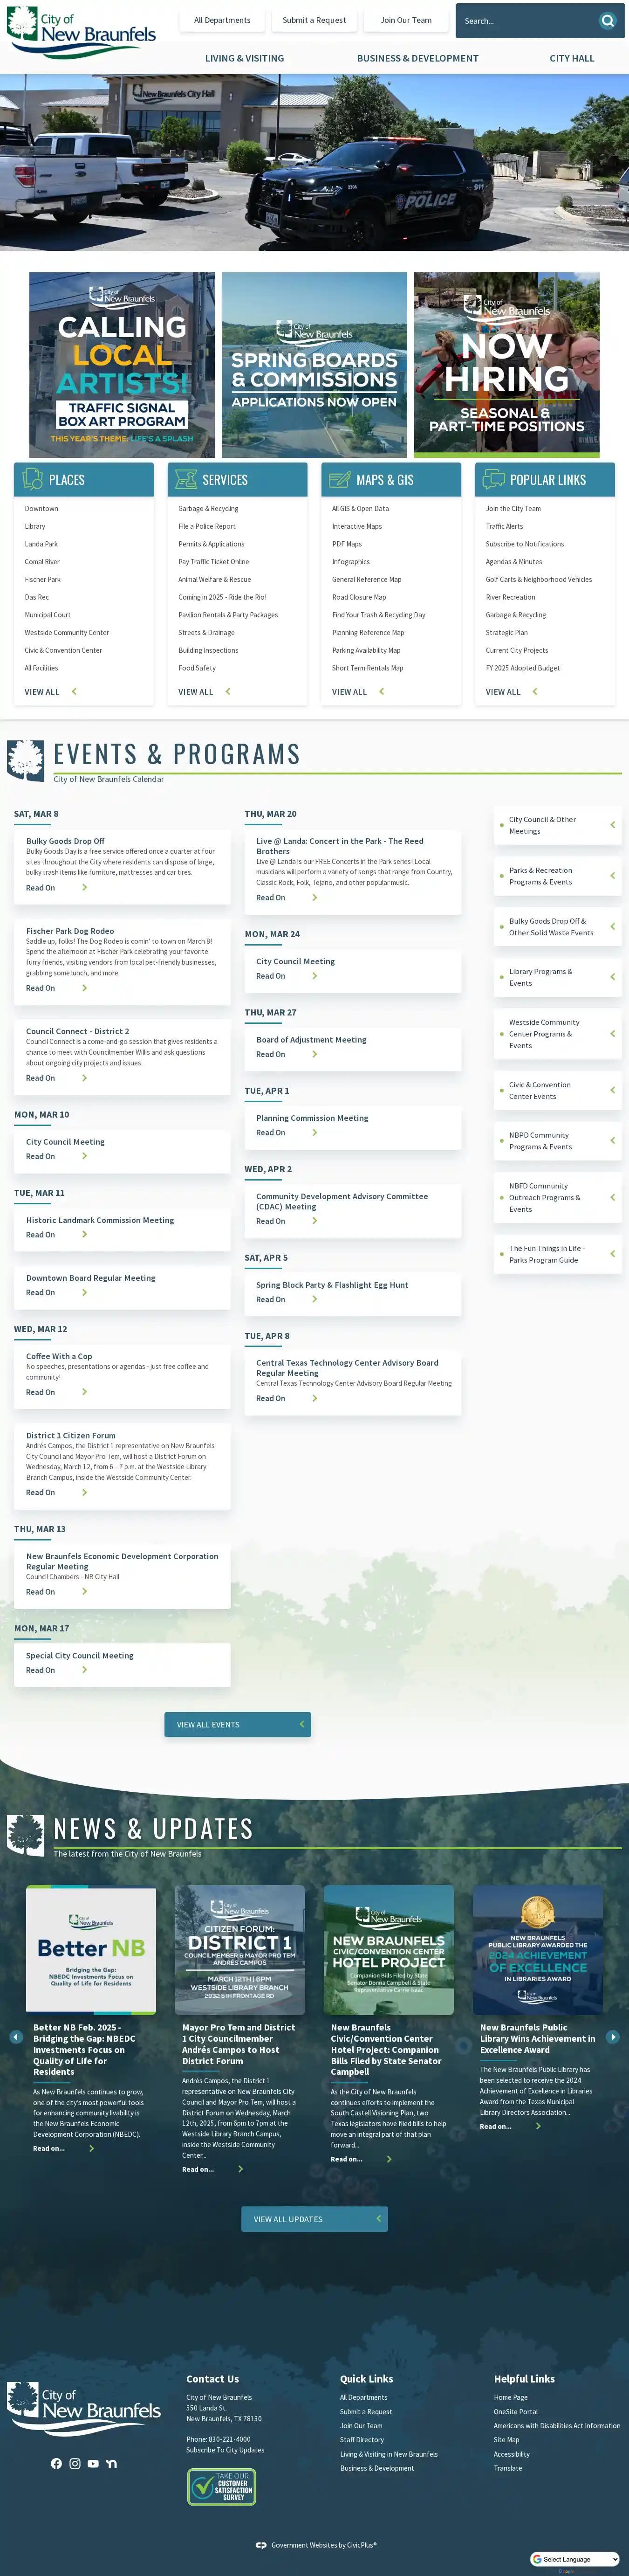Open Fischer Park Dog Rodeo event title
Screen dimensions: 629x2576
pyautogui.click(x=70, y=931)
